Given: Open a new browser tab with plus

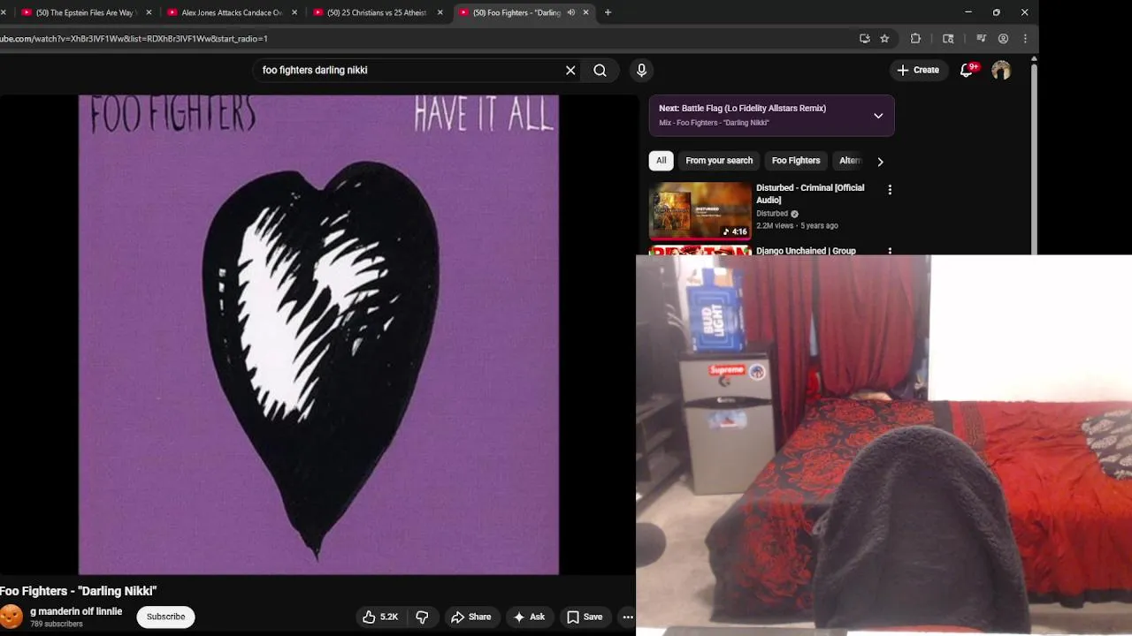Looking at the screenshot, I should point(608,12).
